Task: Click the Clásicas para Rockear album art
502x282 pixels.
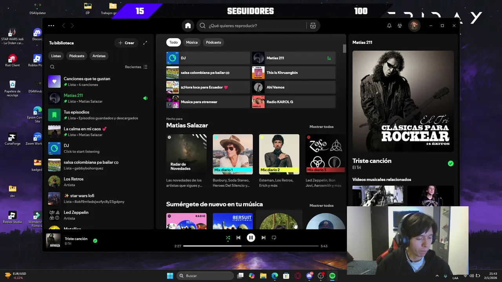Action: 403,101
